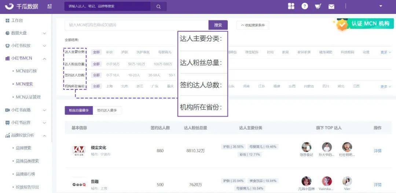Screen dimensions: 396x193
Task: Switch to the 签约达人最多 tab
Action: coord(107,110)
